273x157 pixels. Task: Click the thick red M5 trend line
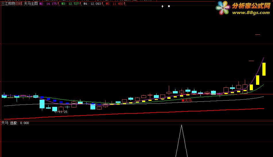point(134,114)
